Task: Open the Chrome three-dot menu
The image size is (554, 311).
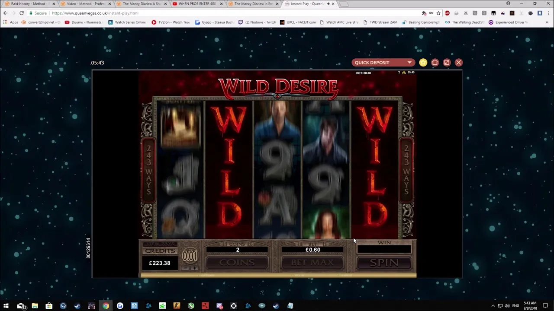Action: point(548,13)
